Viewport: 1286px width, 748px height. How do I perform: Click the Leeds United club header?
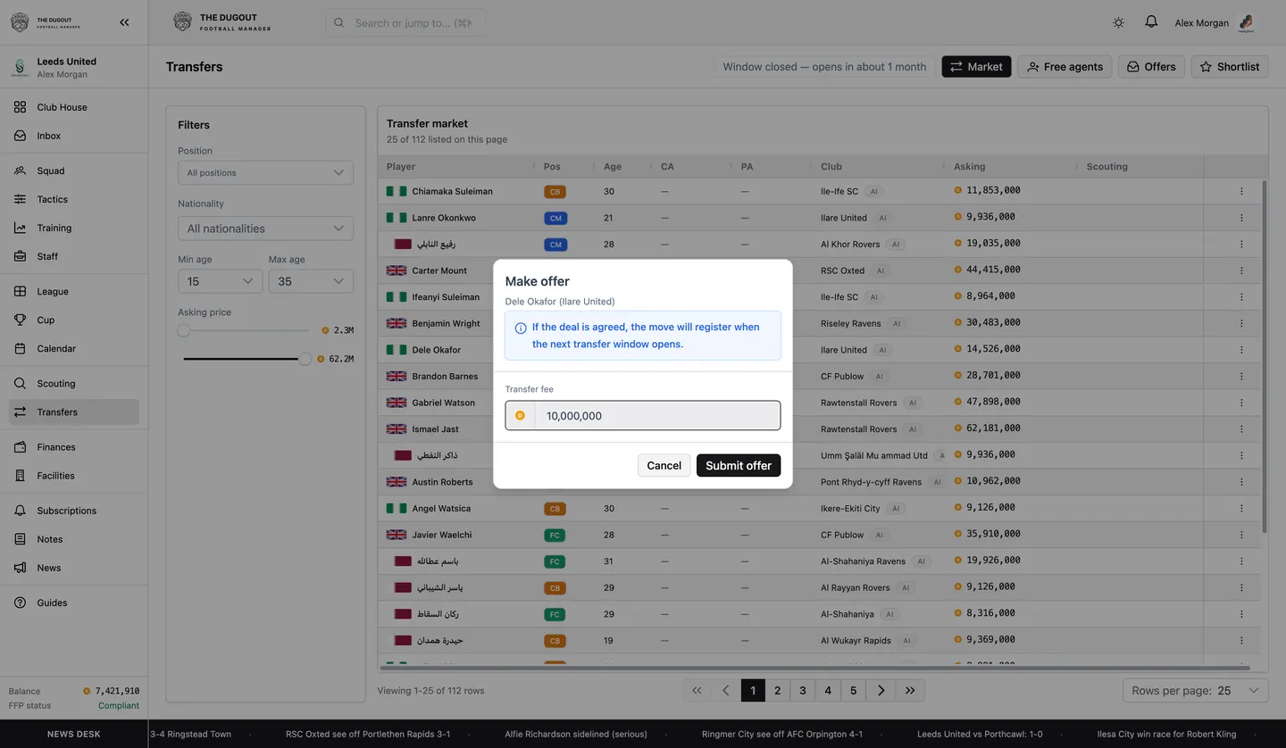click(x=74, y=67)
